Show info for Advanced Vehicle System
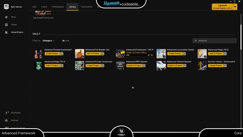Viewport: 243px width, 137px height. [x=164, y=68]
